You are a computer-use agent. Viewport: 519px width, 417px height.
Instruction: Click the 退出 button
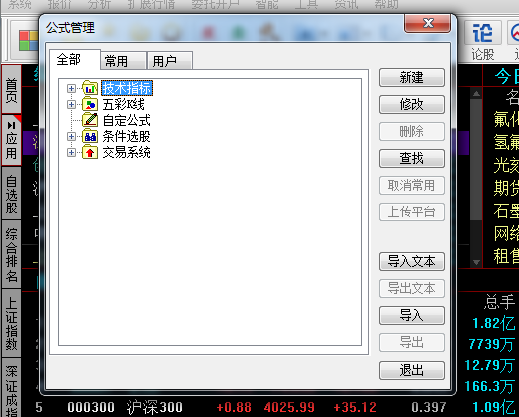412,370
